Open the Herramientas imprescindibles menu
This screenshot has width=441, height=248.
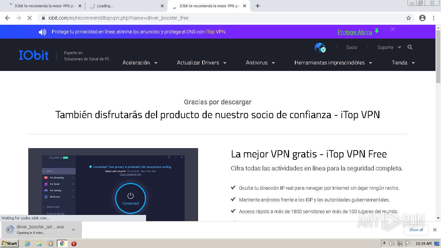333,63
